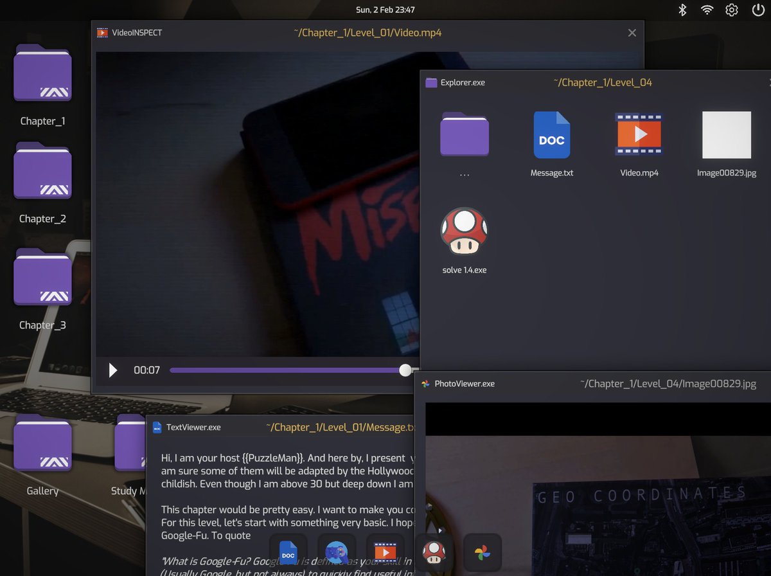Open Bluetooth settings in top bar
This screenshot has width=771, height=576.
tap(683, 10)
